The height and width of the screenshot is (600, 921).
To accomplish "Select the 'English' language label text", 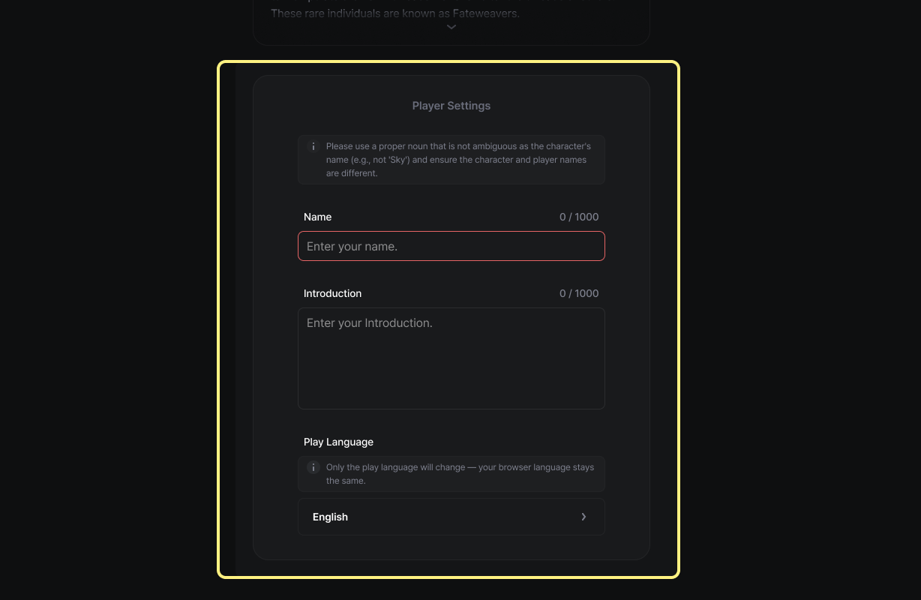I will click(x=330, y=517).
